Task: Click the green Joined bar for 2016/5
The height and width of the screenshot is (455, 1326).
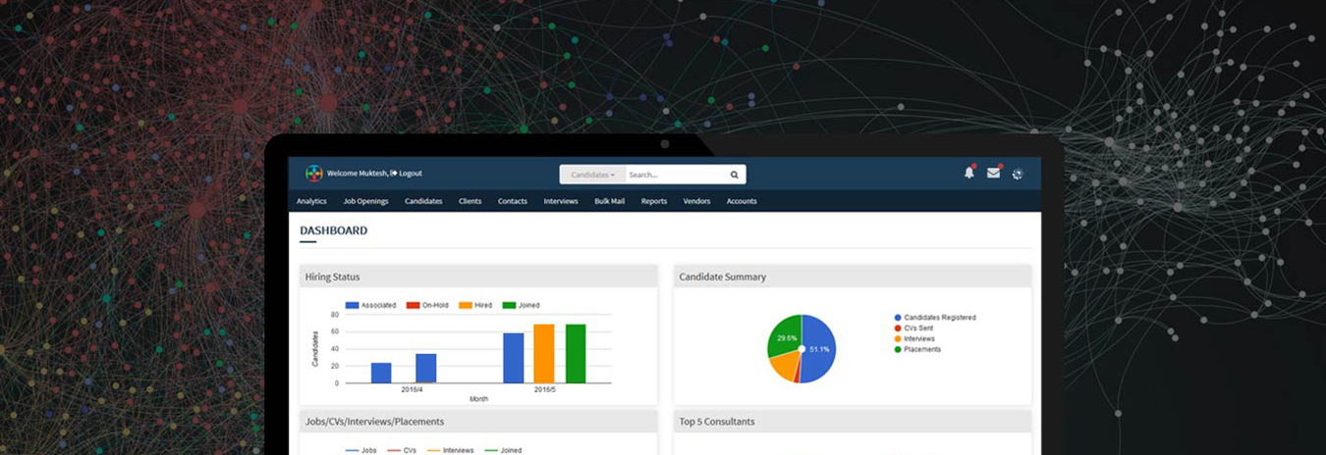Action: [576, 354]
